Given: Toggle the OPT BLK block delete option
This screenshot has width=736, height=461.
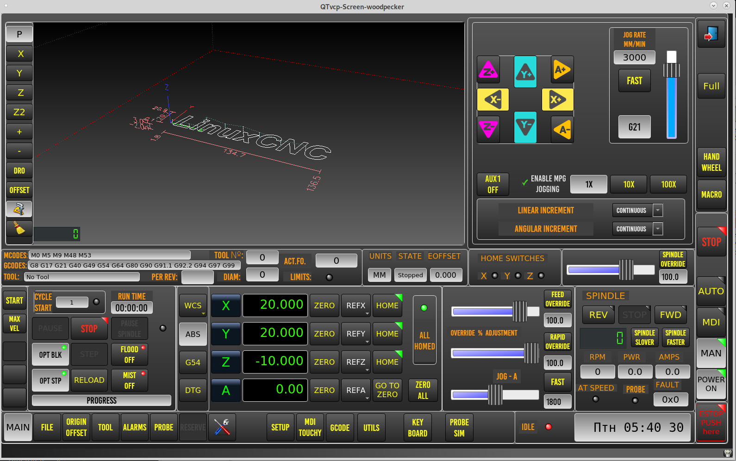Looking at the screenshot, I should 50,355.
